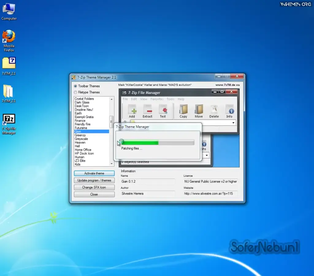This screenshot has height=276, width=314.
Task: Select the Add icon in the toolbar
Action: pos(132,111)
